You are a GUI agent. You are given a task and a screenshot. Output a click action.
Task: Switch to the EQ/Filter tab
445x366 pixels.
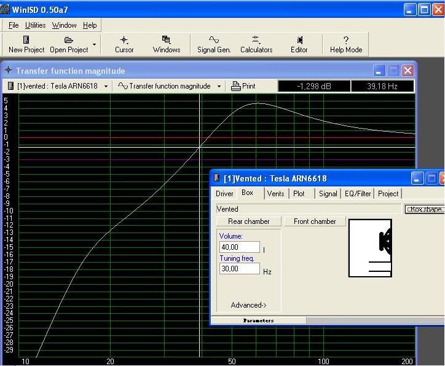pos(358,194)
